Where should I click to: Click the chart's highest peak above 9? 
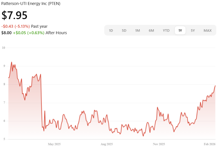(x=11, y=62)
